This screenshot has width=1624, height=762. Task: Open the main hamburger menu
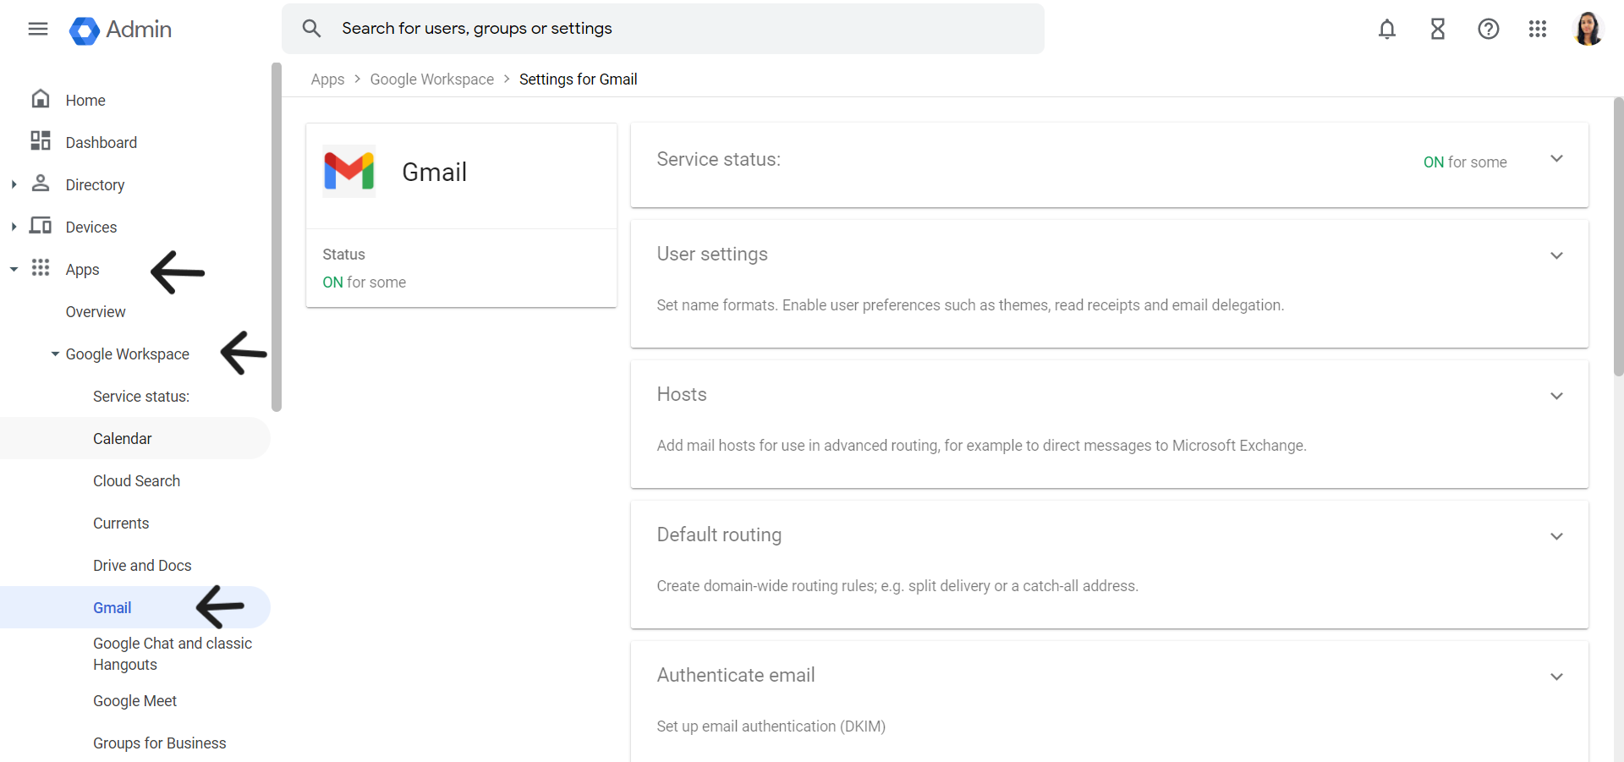click(x=38, y=30)
